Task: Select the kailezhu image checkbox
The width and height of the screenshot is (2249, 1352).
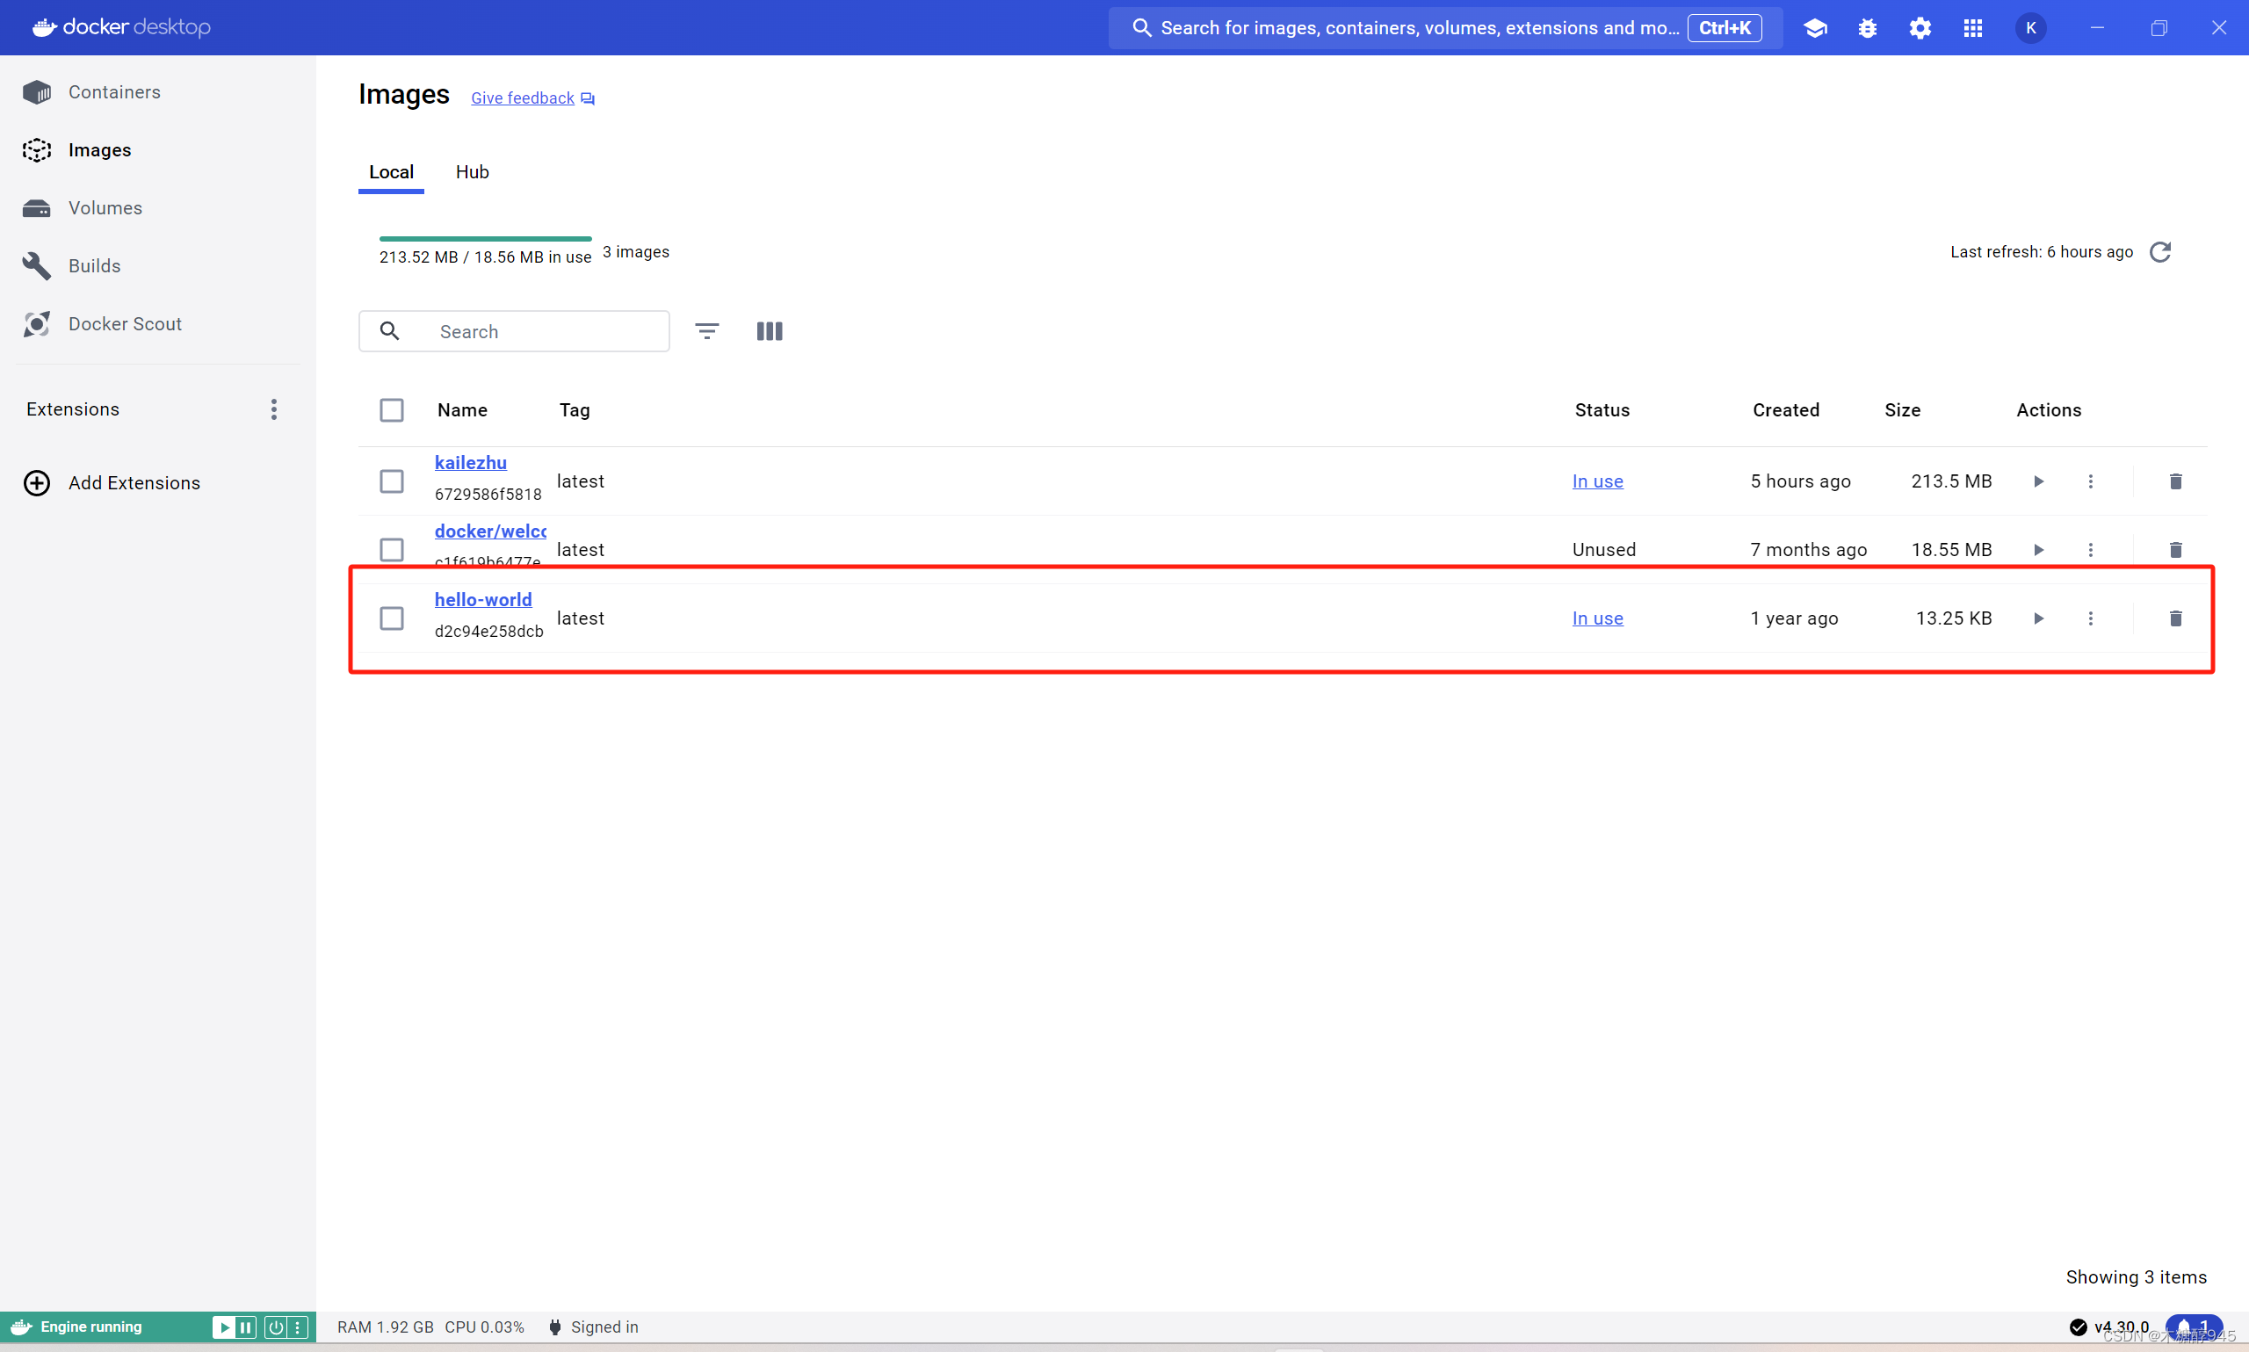Action: (x=392, y=481)
